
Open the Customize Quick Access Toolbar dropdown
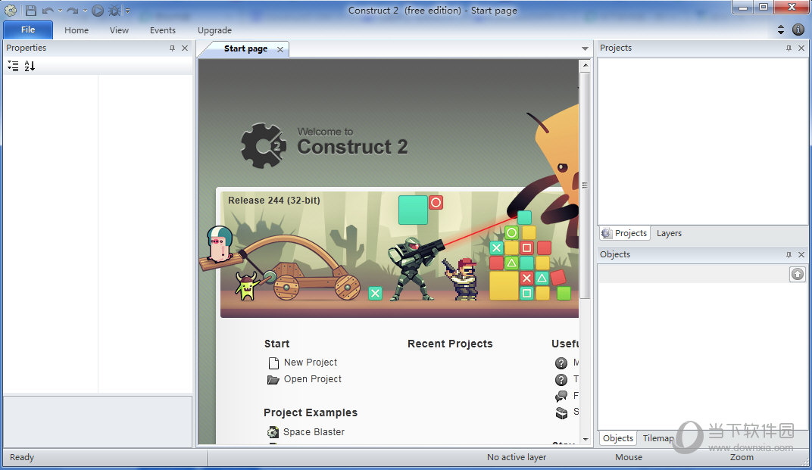(x=127, y=11)
